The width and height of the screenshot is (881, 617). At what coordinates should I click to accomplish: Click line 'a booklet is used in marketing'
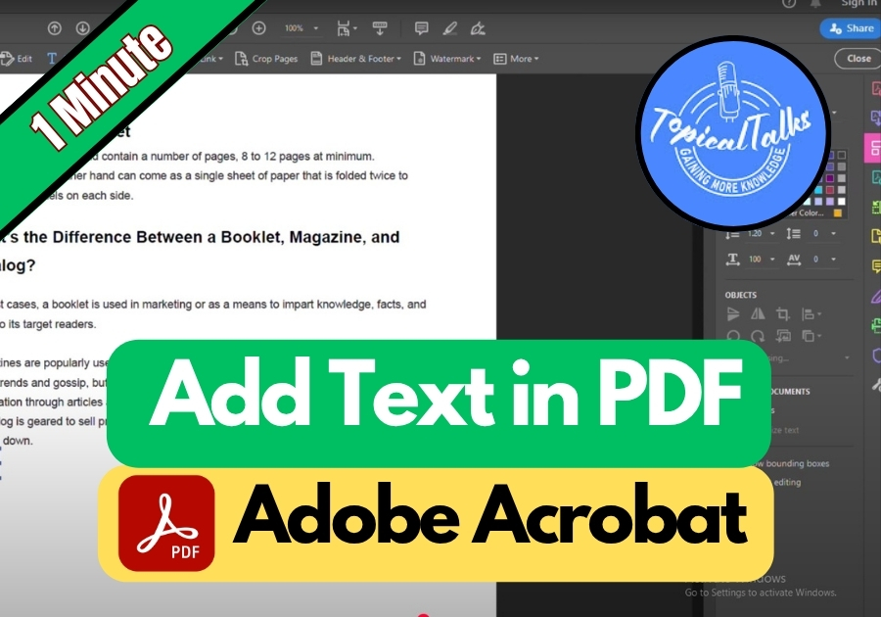pos(116,305)
